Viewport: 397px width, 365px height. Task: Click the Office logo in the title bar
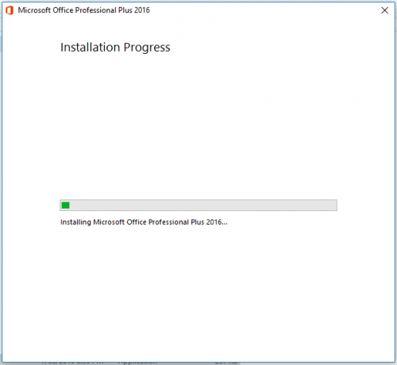click(x=10, y=10)
